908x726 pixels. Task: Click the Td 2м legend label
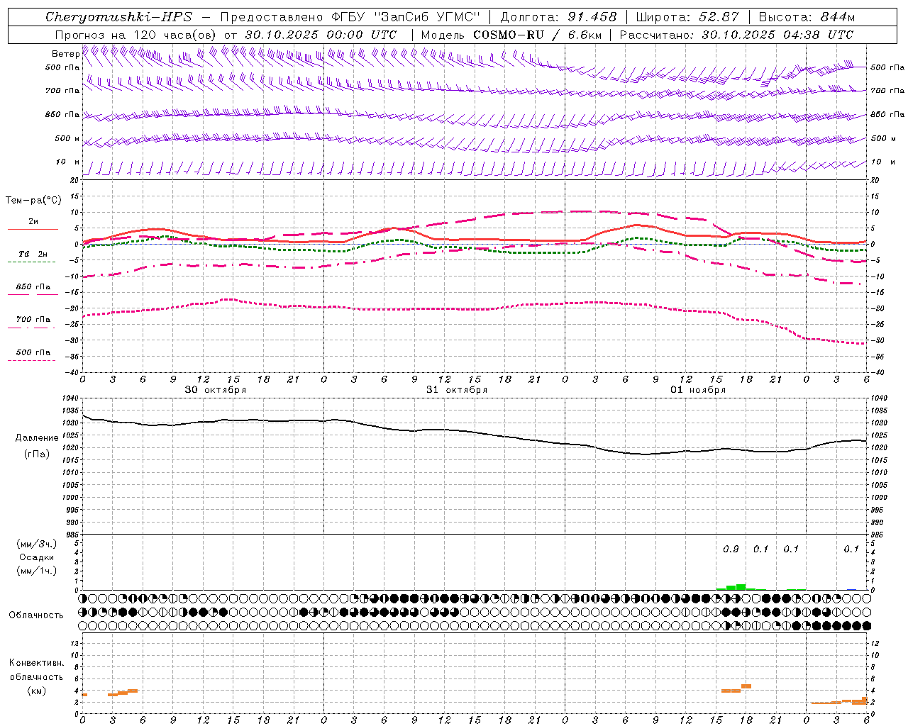(x=33, y=254)
